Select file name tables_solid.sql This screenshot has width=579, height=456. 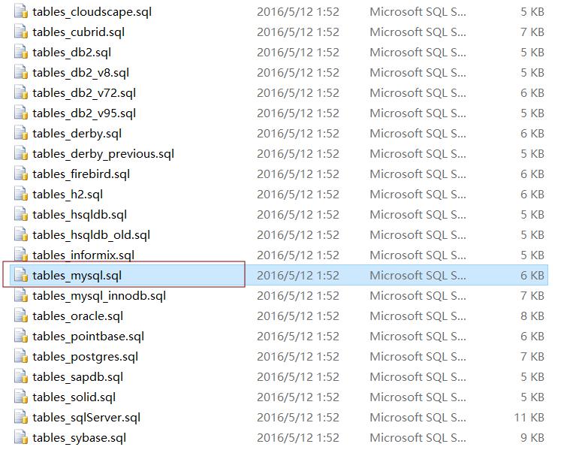tap(74, 398)
